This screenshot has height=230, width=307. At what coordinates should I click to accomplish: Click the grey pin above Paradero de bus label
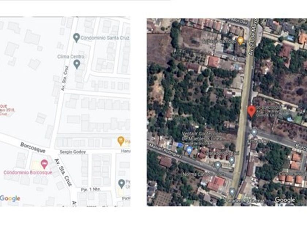[x=232, y=160]
